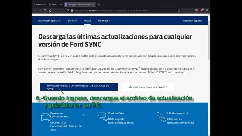
Task: Click the chevron beside Chat en Vivo
Action: click(126, 113)
